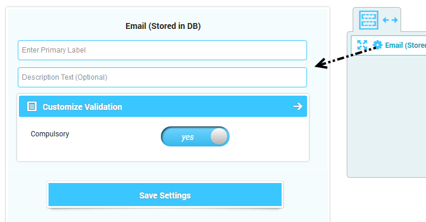Image resolution: width=426 pixels, height=222 pixels.
Task: Focus the Description Text (Optional) field
Action: pyautogui.click(x=163, y=77)
